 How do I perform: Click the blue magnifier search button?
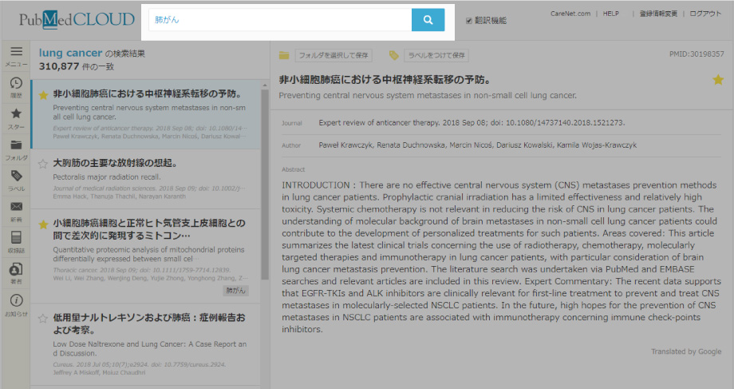point(428,21)
